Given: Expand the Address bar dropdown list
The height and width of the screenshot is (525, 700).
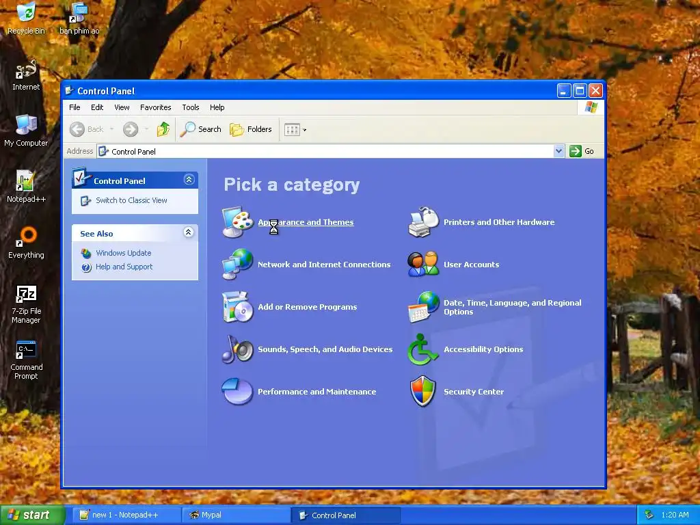Looking at the screenshot, I should (x=559, y=151).
